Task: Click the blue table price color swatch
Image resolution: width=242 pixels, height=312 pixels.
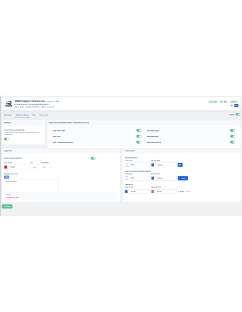Action: click(126, 191)
